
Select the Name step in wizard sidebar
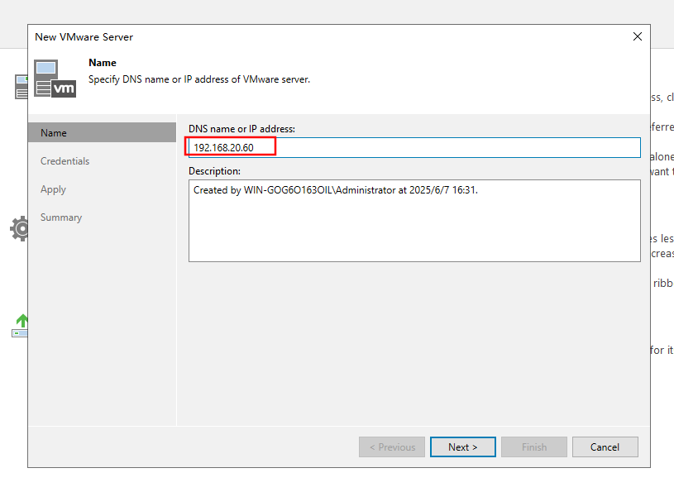pyautogui.click(x=102, y=133)
